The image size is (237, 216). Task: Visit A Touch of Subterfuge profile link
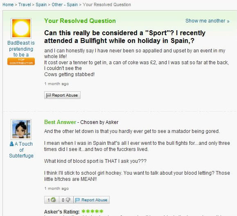click(21, 150)
